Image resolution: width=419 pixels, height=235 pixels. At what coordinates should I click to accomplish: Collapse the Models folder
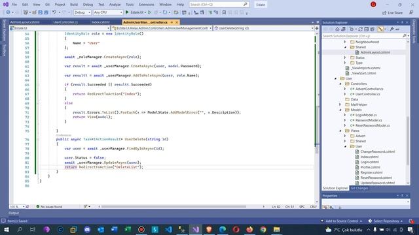coord(340,110)
